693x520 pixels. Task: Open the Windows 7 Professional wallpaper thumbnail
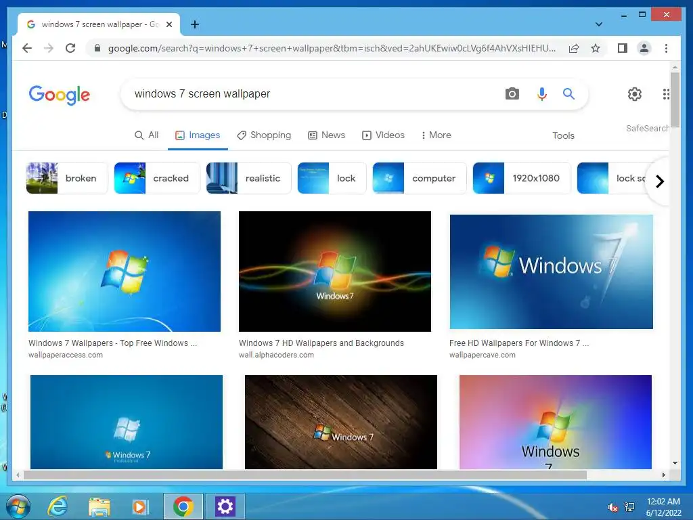pos(127,422)
